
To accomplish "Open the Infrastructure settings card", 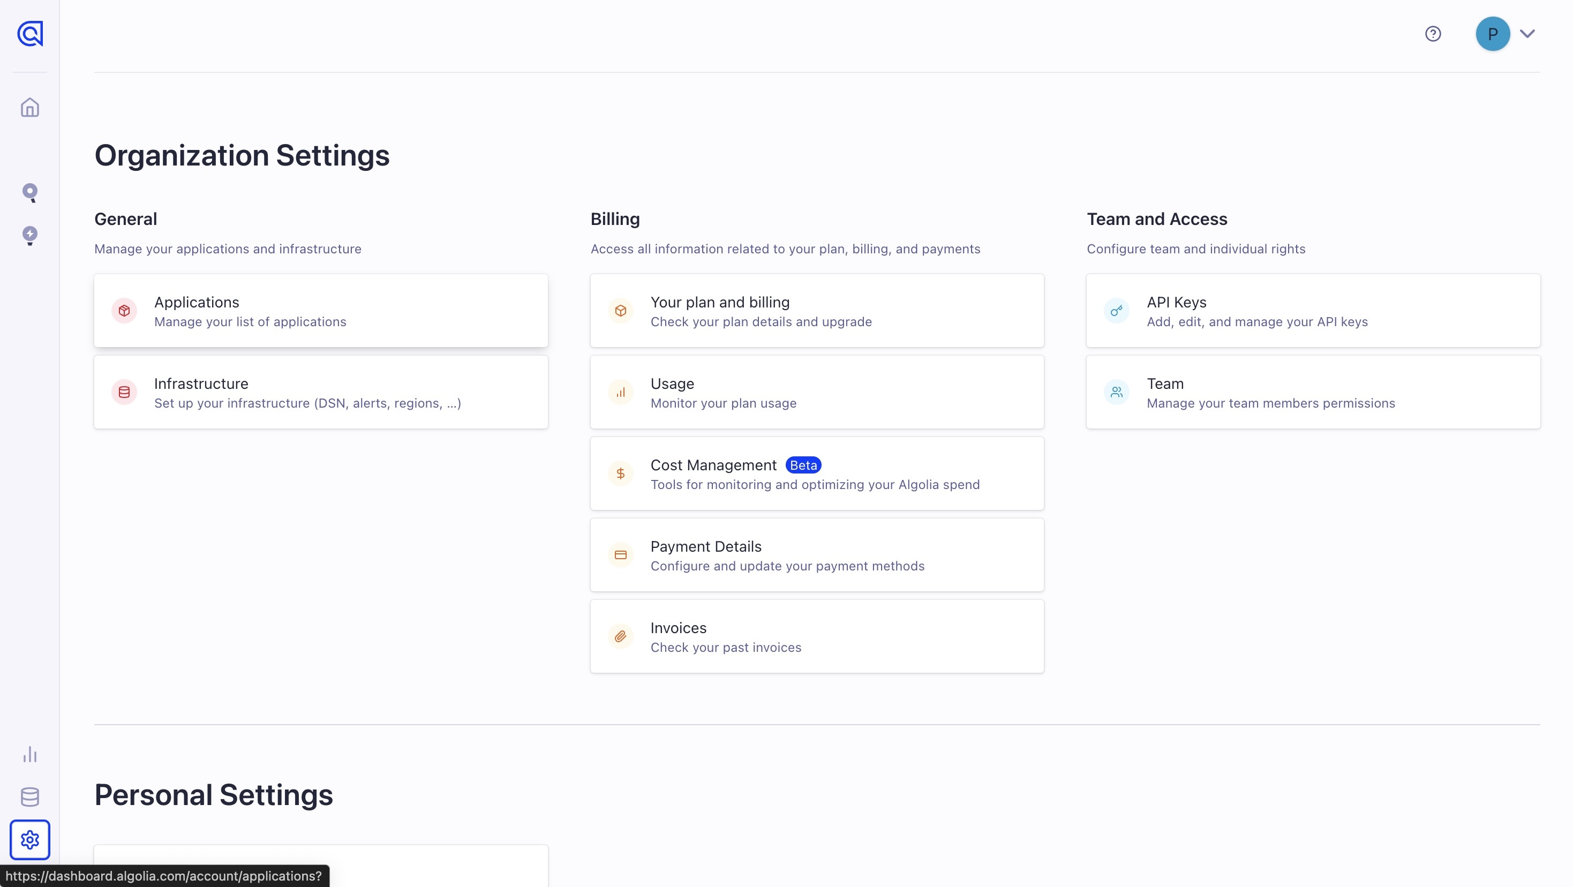I will 321,392.
